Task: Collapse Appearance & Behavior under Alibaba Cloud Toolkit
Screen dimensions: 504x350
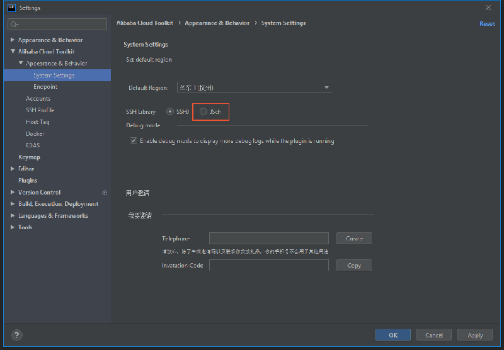Action: 21,63
